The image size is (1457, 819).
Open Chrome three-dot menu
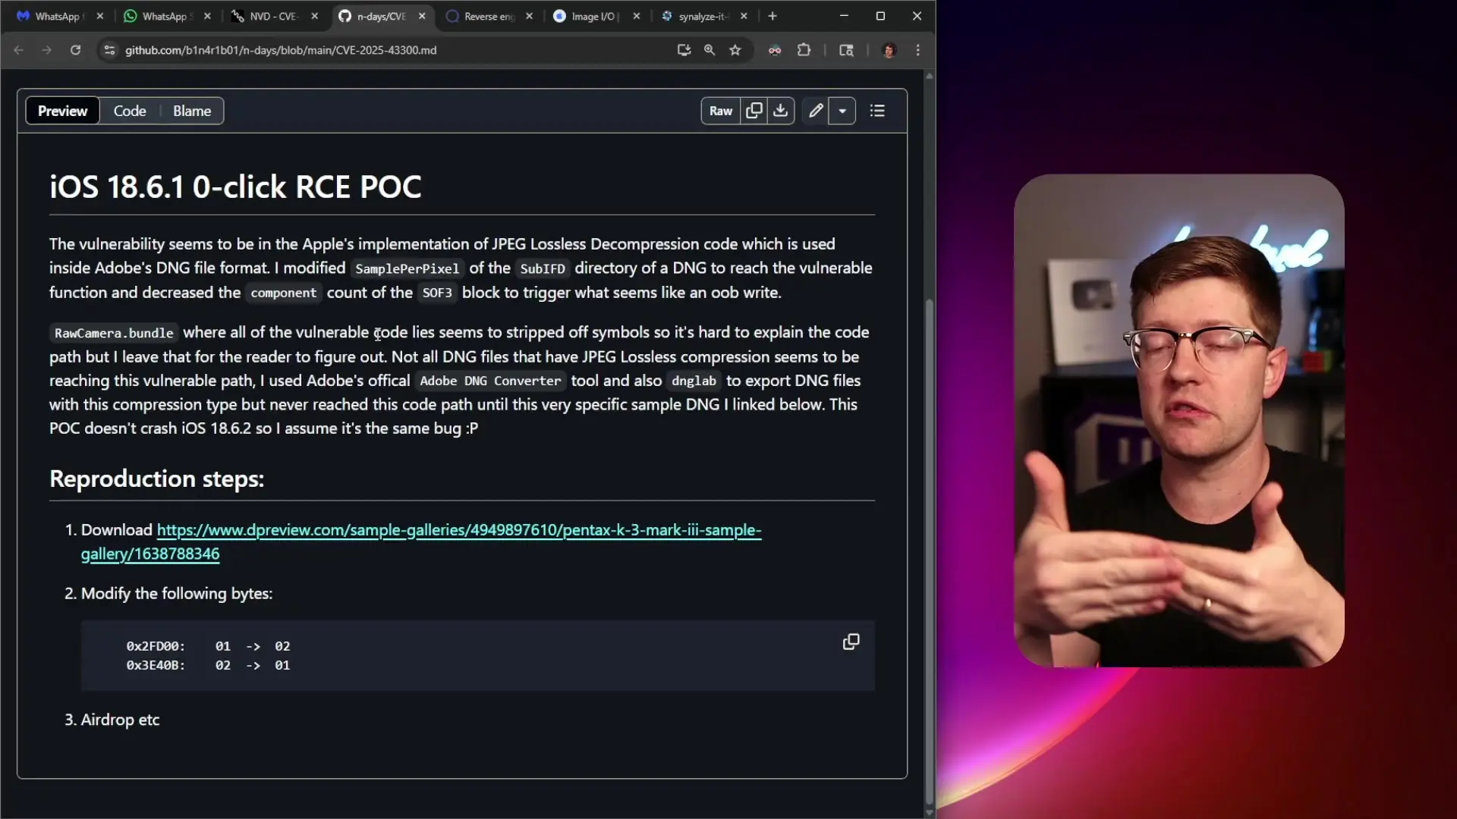point(918,50)
